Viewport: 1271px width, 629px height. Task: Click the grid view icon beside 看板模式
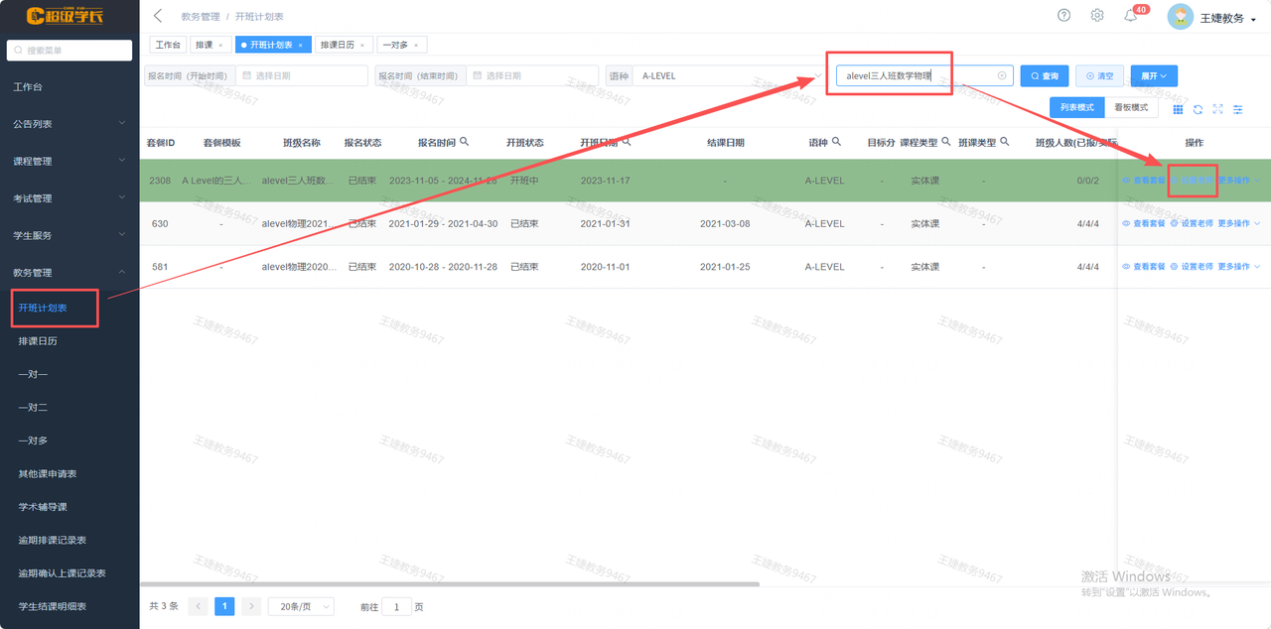click(1179, 109)
